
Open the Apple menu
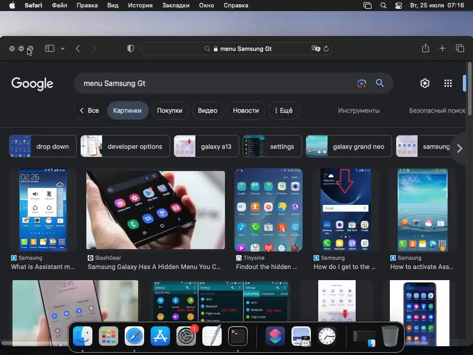coord(12,6)
